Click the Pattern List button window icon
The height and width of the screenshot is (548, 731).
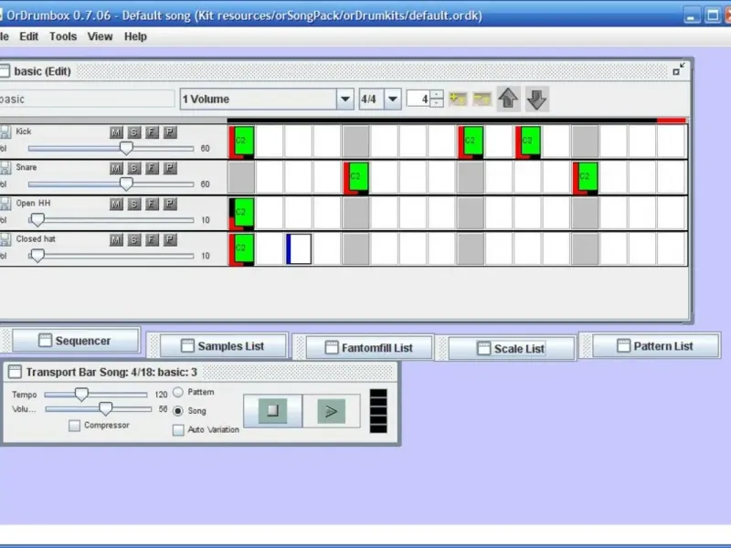(623, 346)
